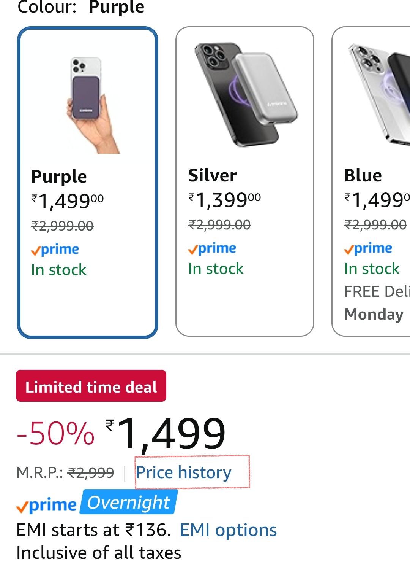Click the Overnight delivery badge
This screenshot has width=410, height=582.
tap(128, 502)
